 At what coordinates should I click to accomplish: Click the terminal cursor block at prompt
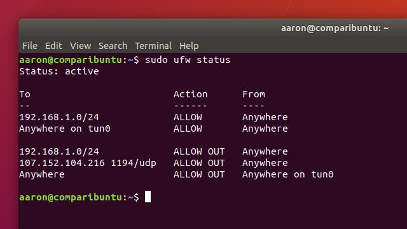(148, 197)
